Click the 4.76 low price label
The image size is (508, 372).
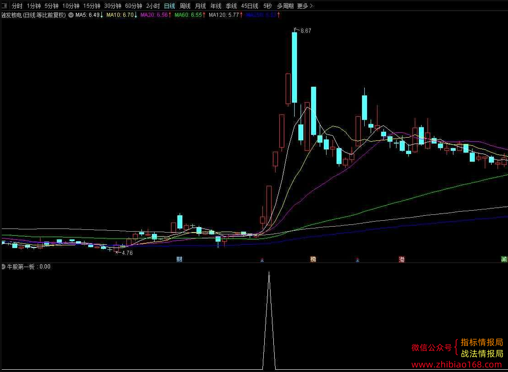[127, 253]
